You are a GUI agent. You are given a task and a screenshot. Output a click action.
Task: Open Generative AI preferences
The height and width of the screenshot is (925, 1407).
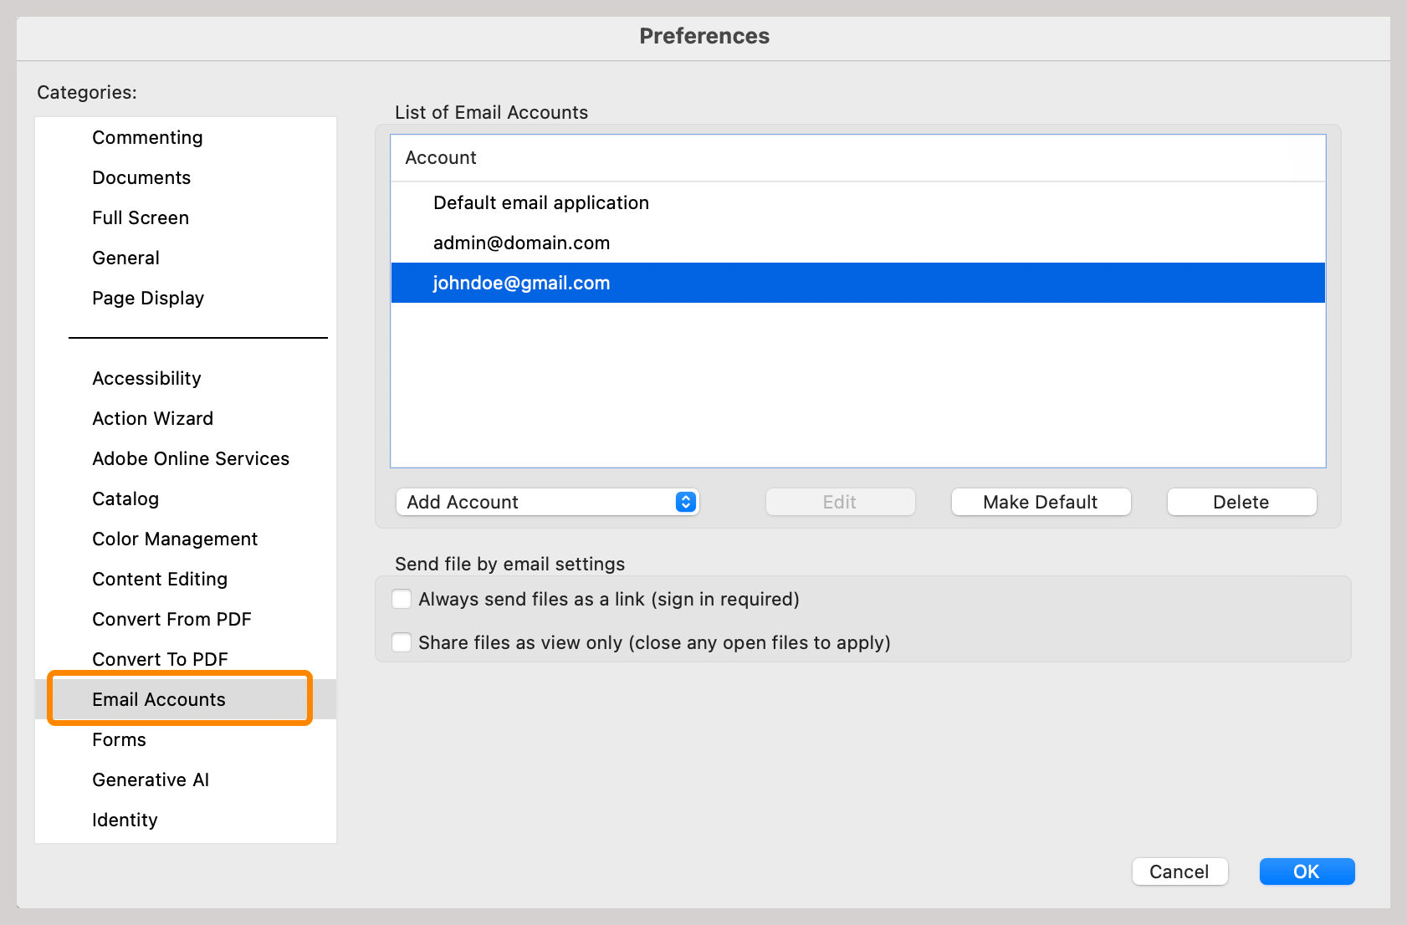click(x=151, y=779)
